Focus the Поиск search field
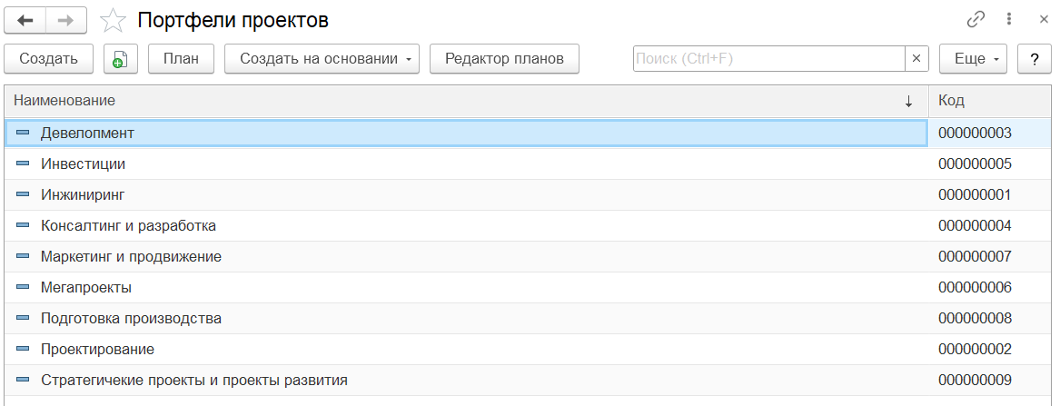Screen dimensions: 1060x406 pos(768,59)
